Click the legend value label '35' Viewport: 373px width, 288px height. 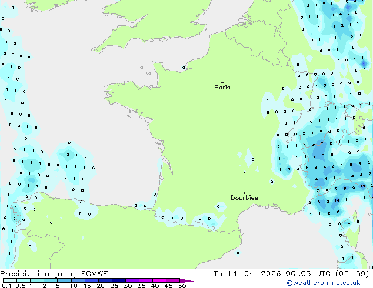(x=141, y=286)
